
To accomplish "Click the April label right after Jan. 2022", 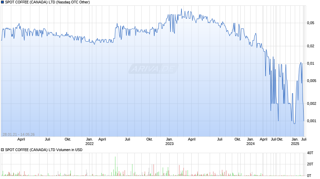I will (102, 140).
